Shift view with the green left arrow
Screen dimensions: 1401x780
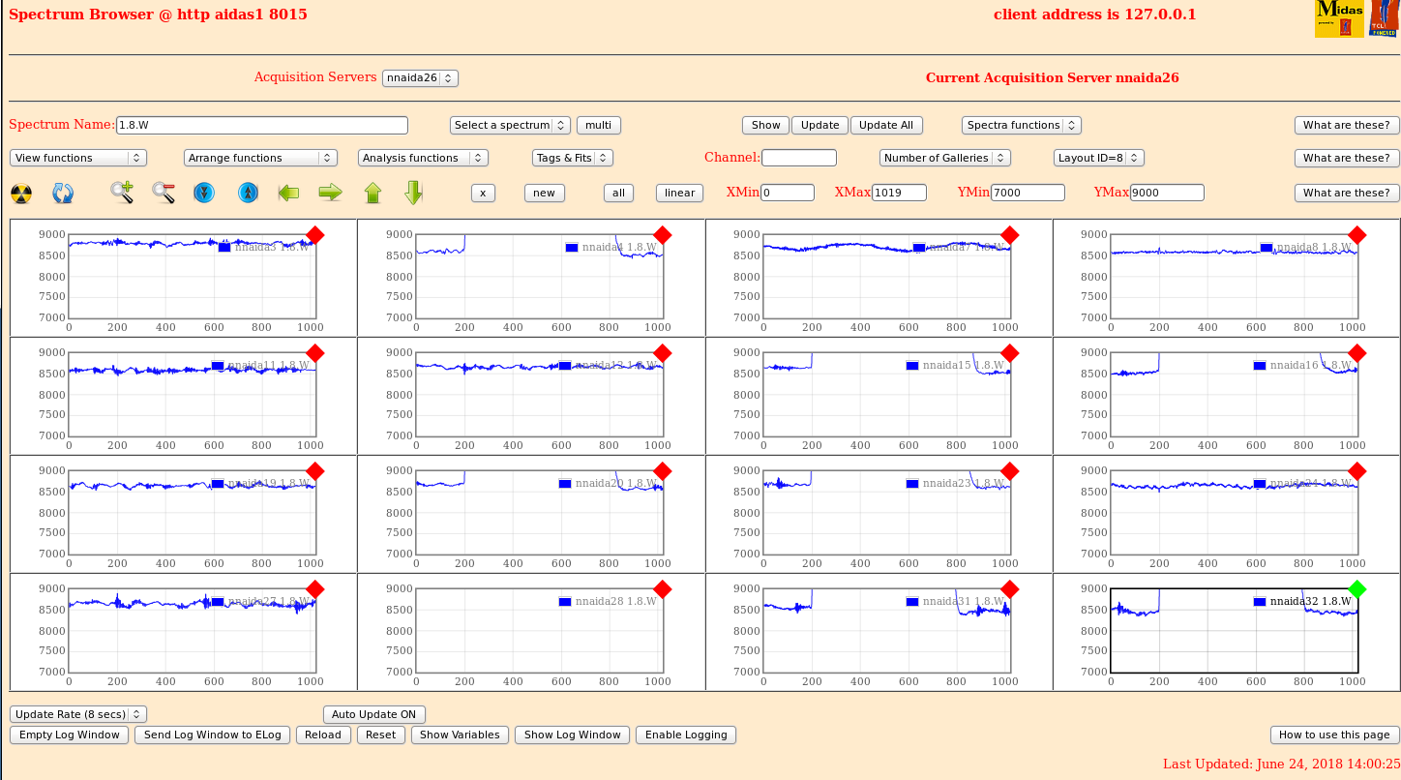click(x=288, y=193)
